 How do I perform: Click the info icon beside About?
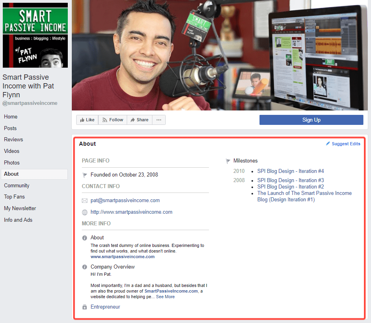pos(85,238)
